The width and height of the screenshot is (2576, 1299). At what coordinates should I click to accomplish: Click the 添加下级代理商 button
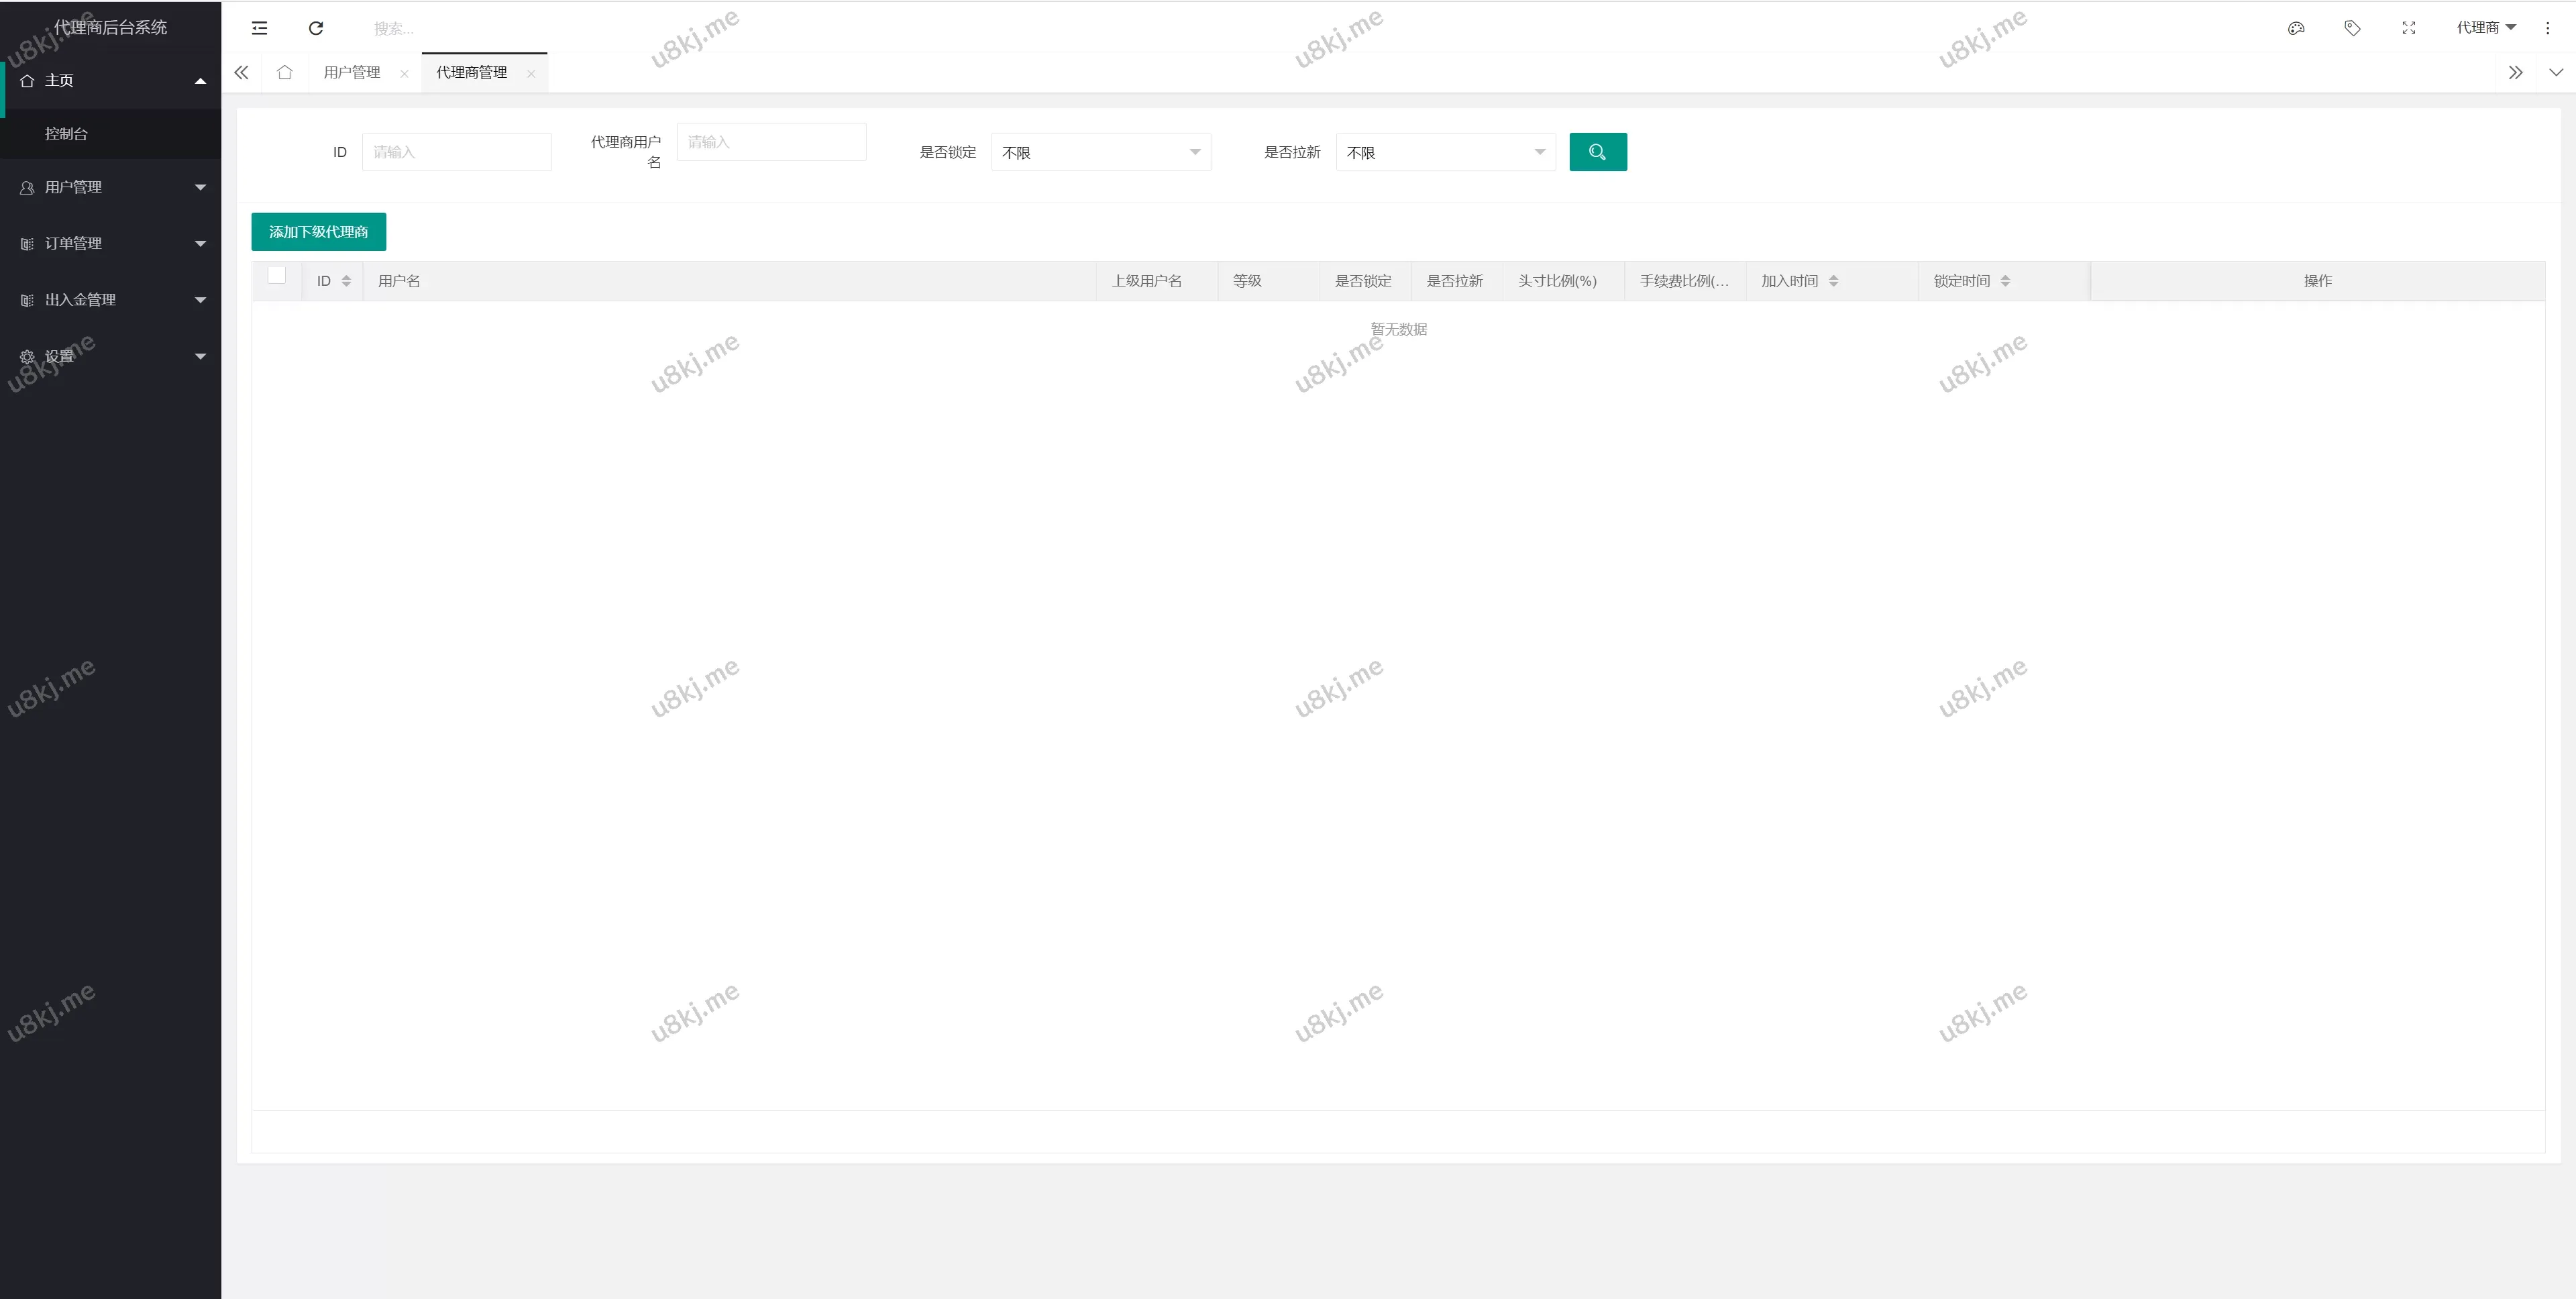click(x=319, y=231)
